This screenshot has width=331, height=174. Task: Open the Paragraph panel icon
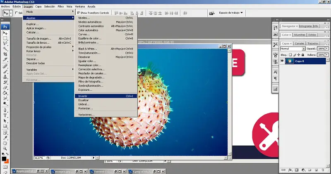pyautogui.click(x=275, y=78)
